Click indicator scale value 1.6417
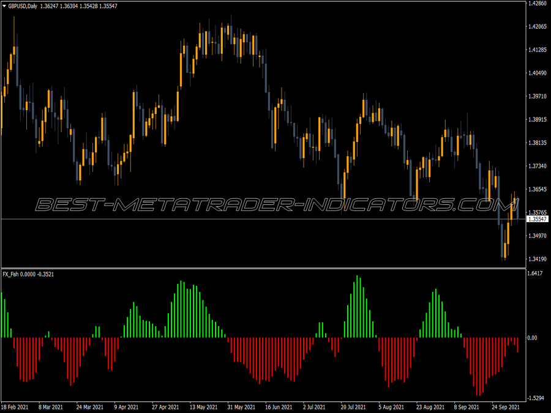This screenshot has height=413, width=551. coord(536,273)
